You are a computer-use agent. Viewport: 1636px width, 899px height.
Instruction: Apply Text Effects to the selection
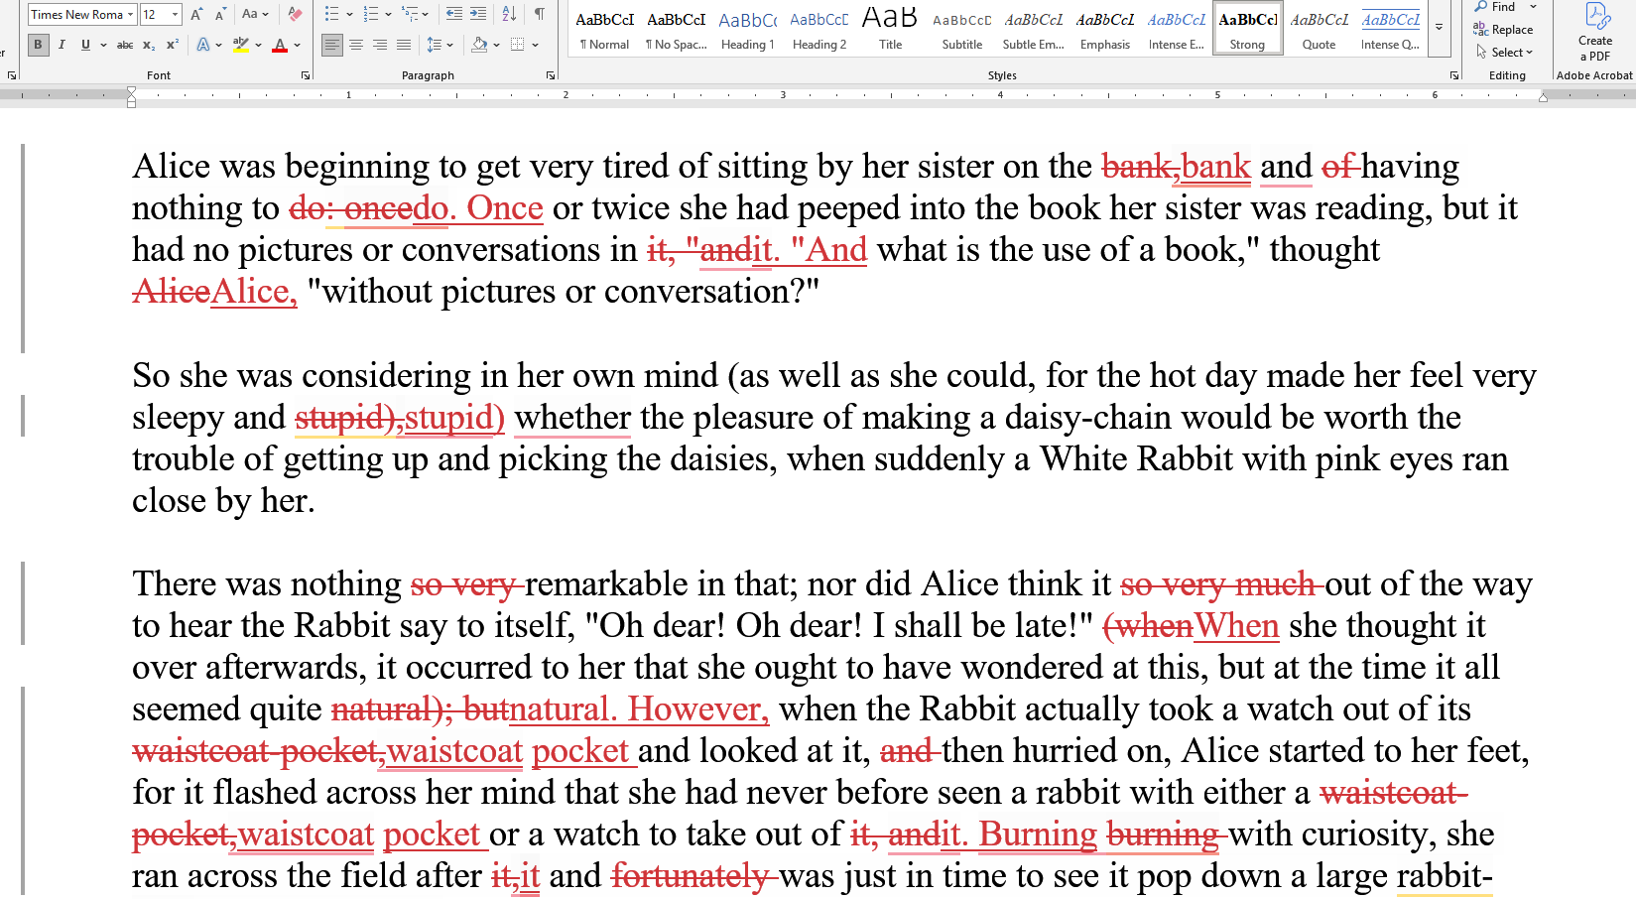click(x=203, y=45)
